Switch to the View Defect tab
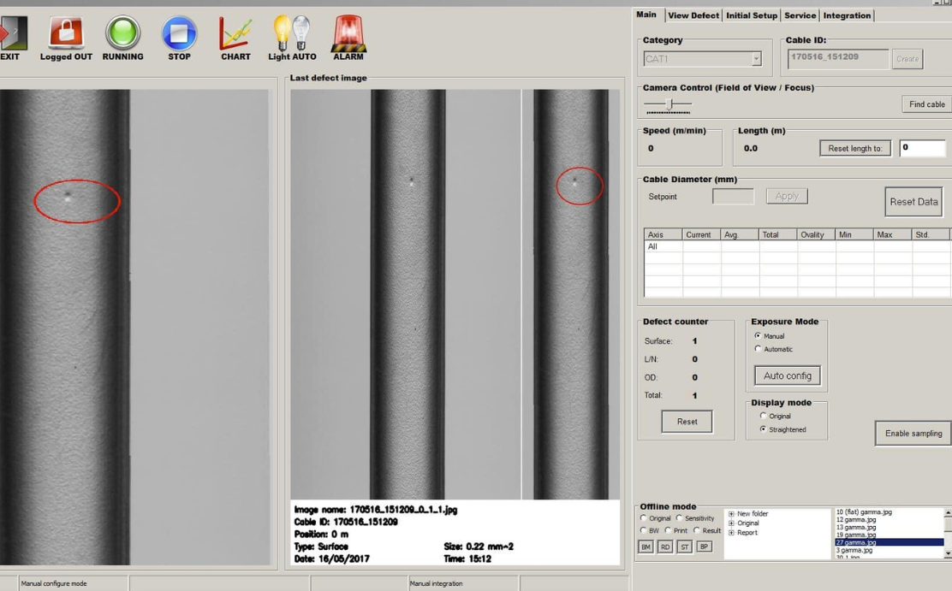The image size is (952, 591). click(x=693, y=15)
